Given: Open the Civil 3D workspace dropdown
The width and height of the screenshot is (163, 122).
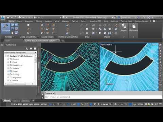Looking at the screenshot, I should [48, 17].
